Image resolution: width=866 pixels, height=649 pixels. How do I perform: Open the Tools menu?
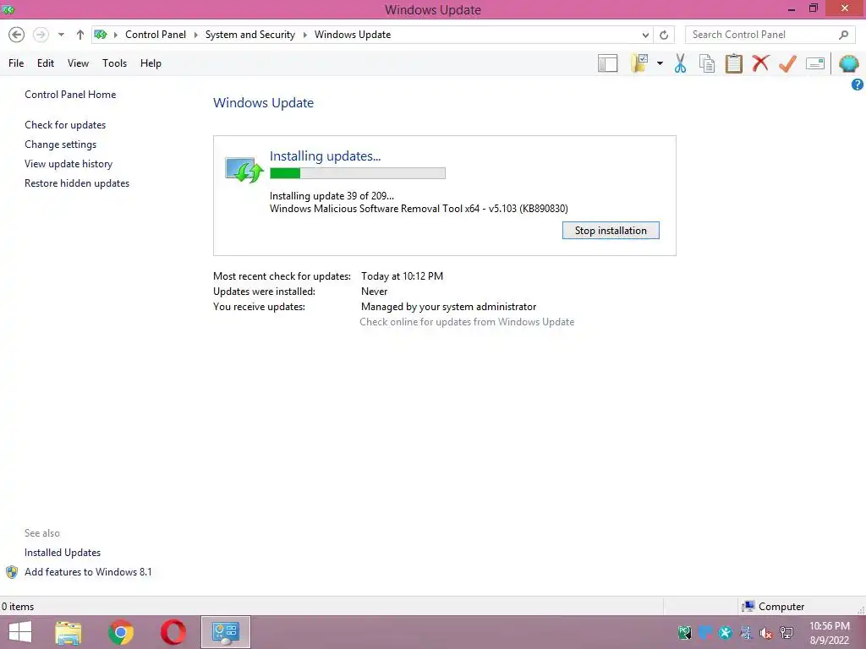[114, 63]
